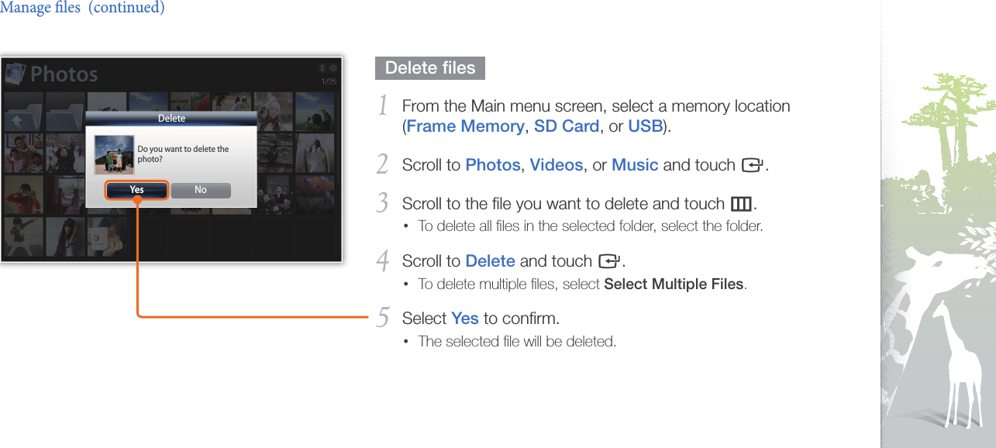
Task: Click the Photos album icon in header
Action: pos(16,74)
